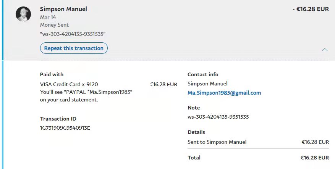
Task: Click the note text under the Note heading
Action: 218,117
